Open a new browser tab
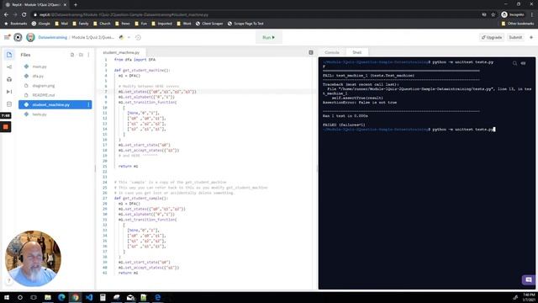This screenshot has height=303, width=538. 76,5
